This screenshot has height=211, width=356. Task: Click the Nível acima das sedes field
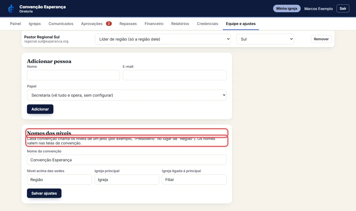pyautogui.click(x=59, y=180)
